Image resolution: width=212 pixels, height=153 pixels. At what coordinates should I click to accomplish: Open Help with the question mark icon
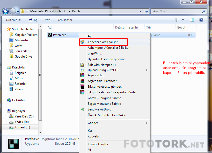click(201, 20)
